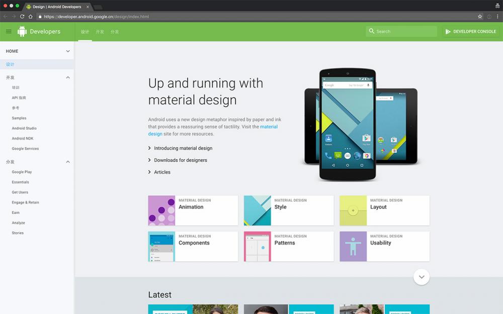Viewport: 503px width, 314px height.
Task: Open API 指南 in the sidebar
Action: click(x=19, y=98)
